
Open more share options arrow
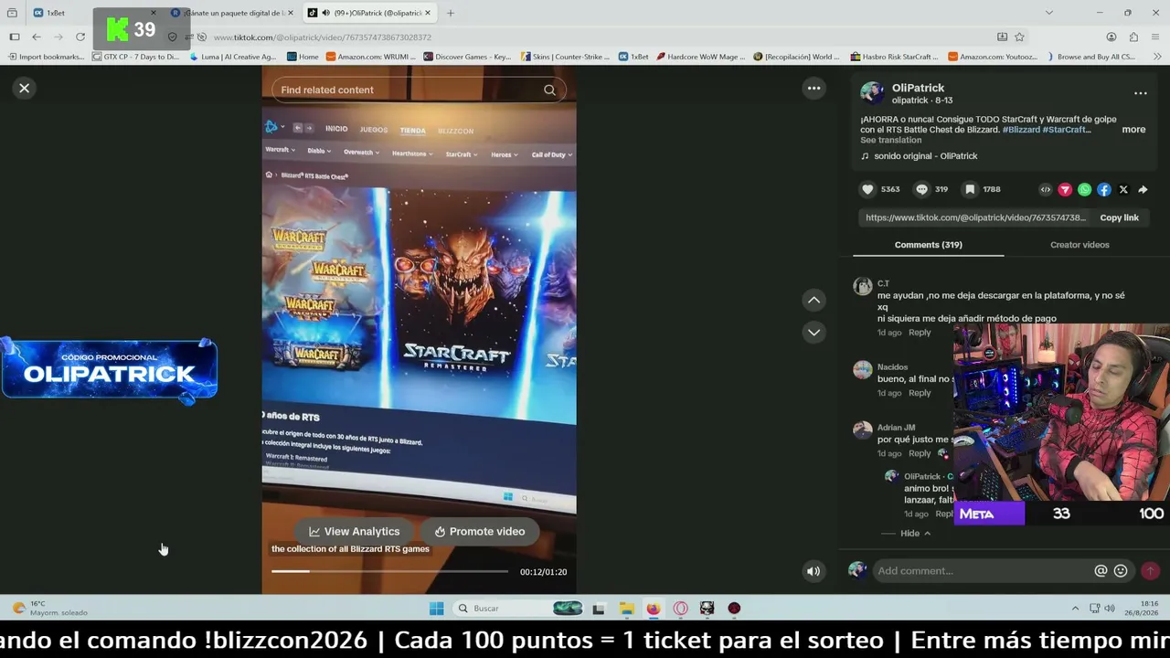pos(1143,189)
